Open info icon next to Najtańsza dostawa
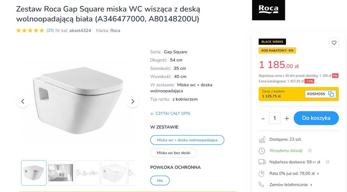The image size is (347, 192). [328, 162]
